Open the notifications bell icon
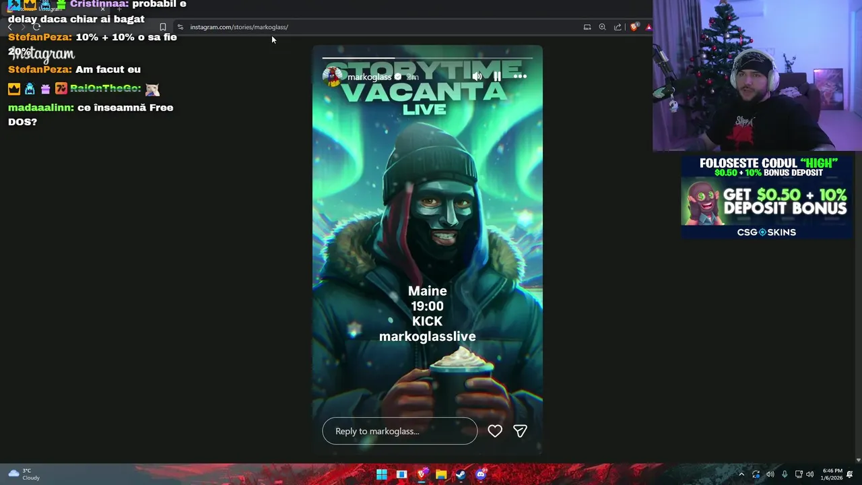The image size is (862, 485). pos(850,474)
